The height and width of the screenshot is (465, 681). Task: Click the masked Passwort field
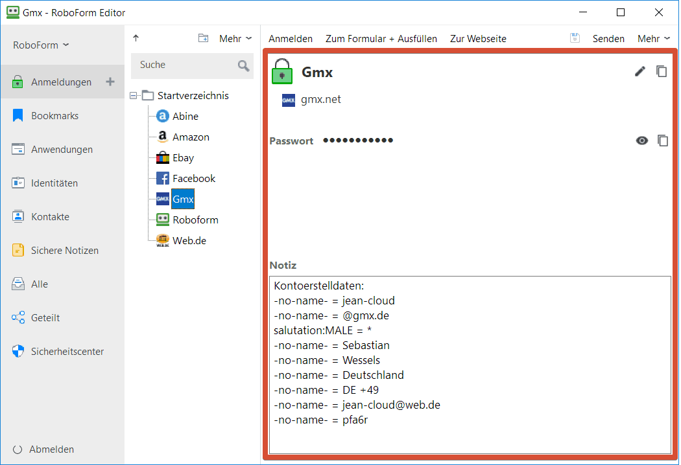pyautogui.click(x=358, y=140)
